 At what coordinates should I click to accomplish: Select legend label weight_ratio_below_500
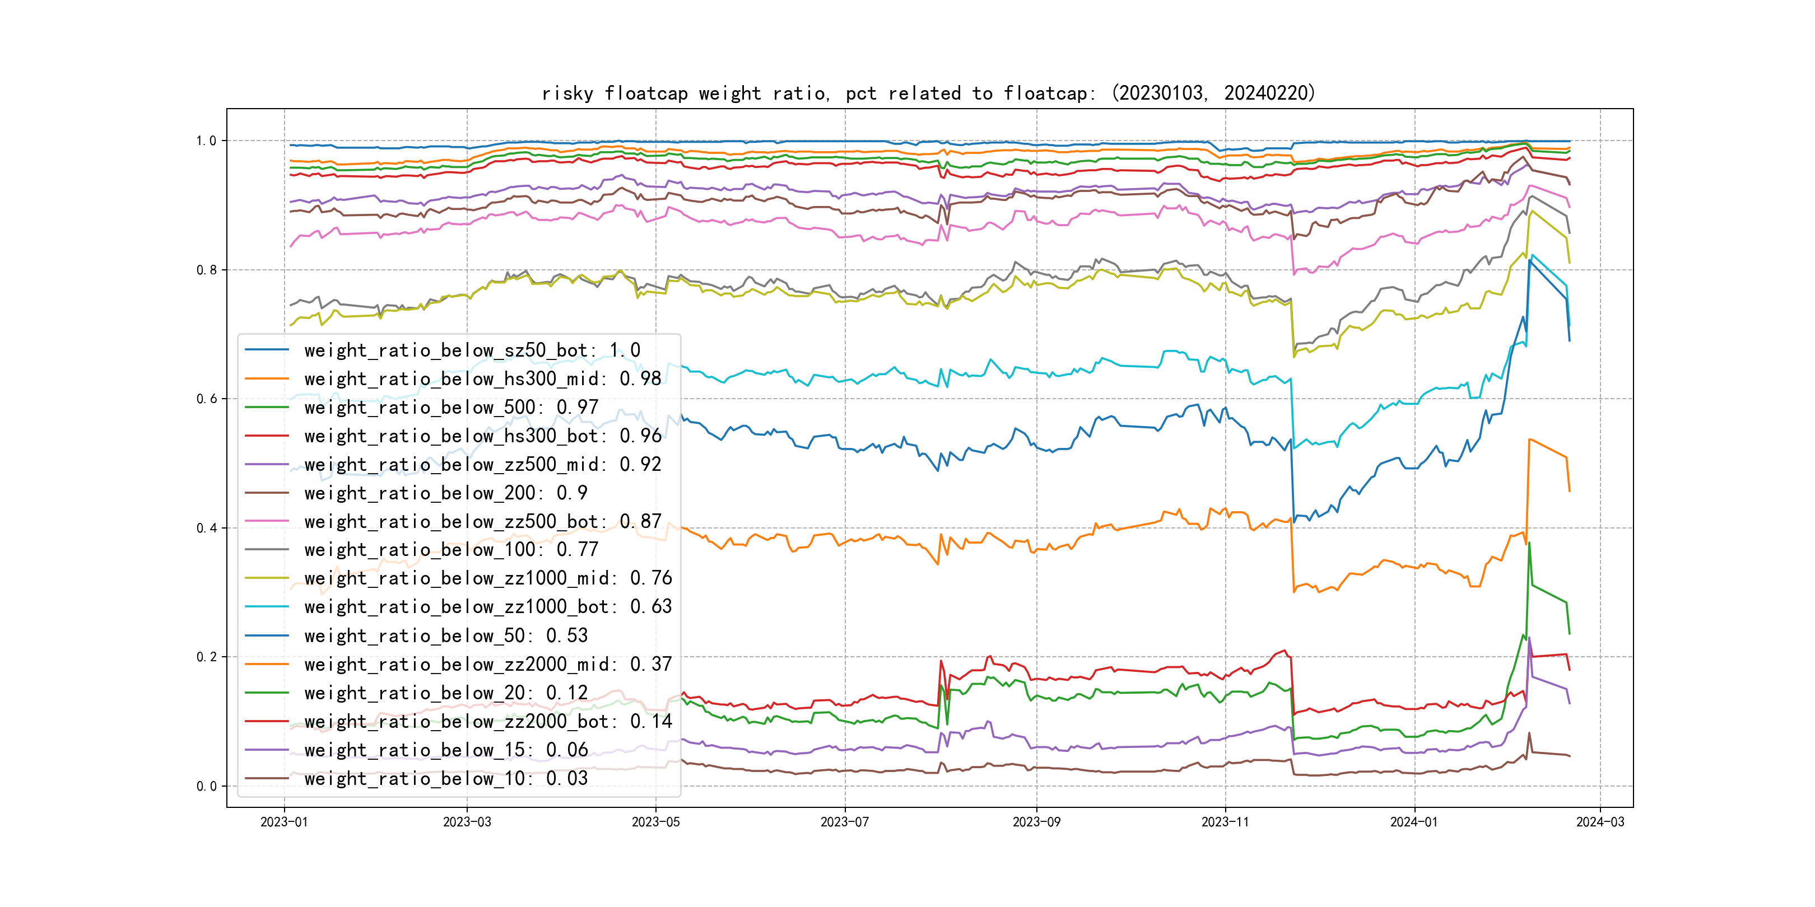point(451,407)
